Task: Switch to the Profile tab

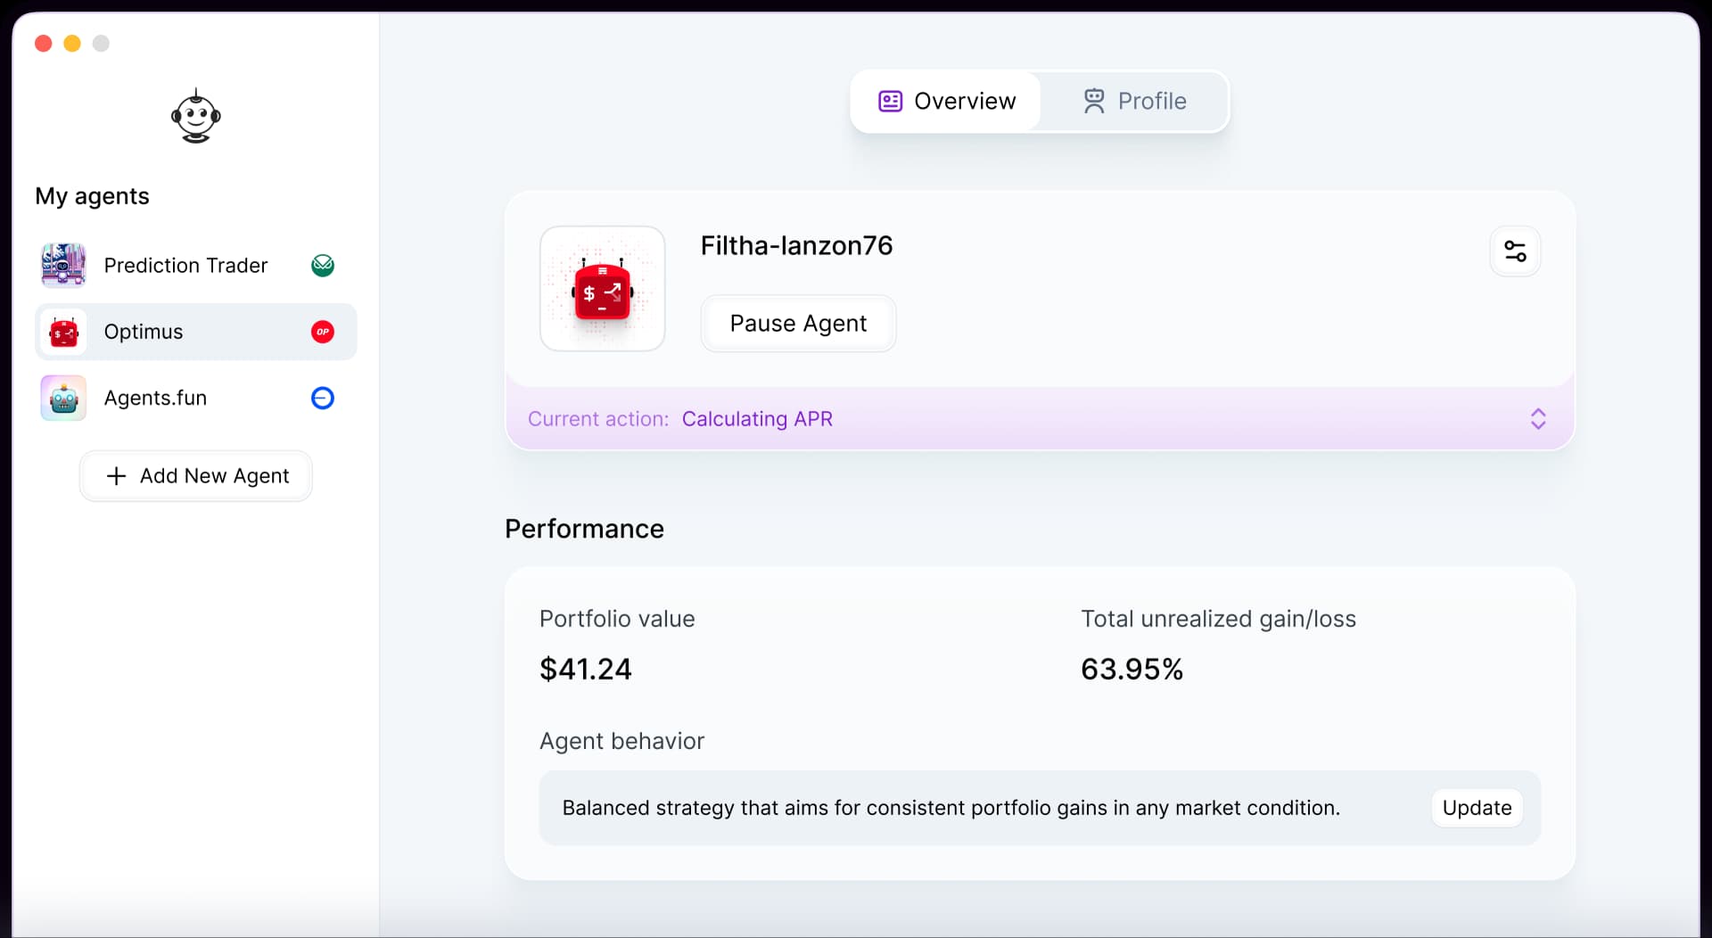Action: click(1134, 102)
